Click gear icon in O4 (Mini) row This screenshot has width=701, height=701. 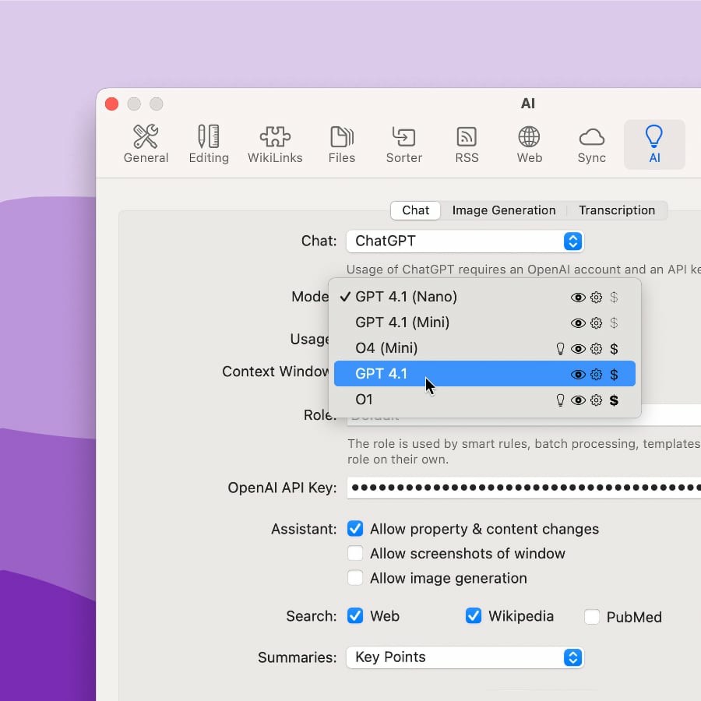point(596,349)
